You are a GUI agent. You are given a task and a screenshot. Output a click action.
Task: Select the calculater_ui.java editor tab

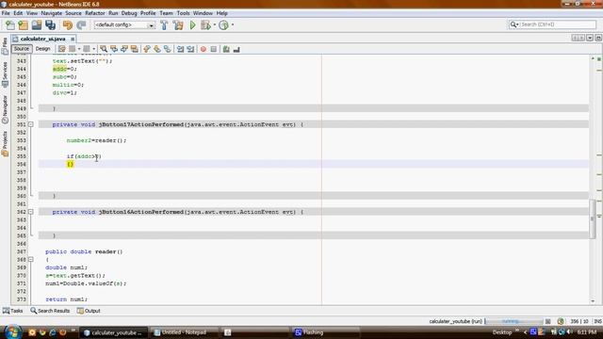click(42, 39)
